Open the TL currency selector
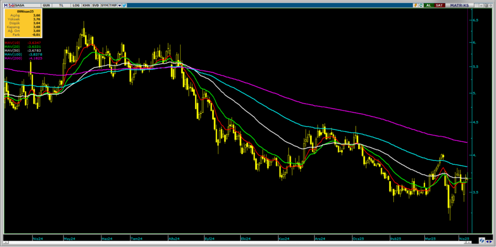This screenshot has height=247, width=496. tap(61, 5)
